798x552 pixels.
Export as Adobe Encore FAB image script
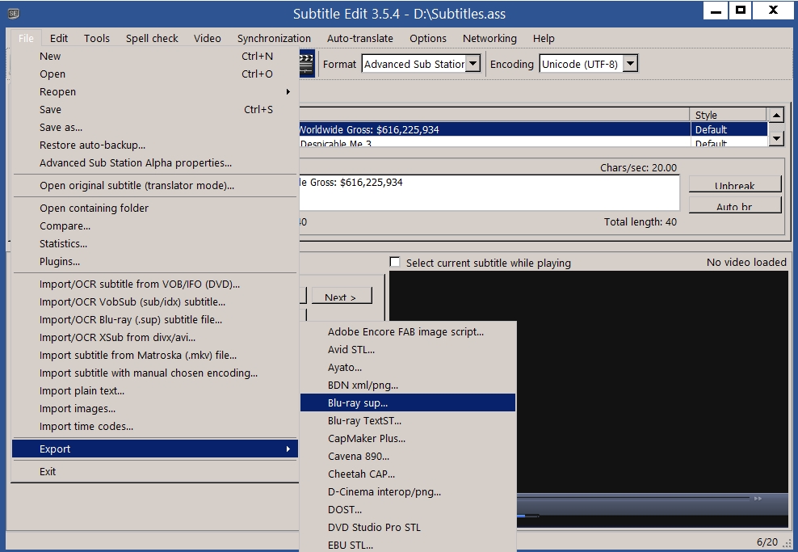[408, 331]
